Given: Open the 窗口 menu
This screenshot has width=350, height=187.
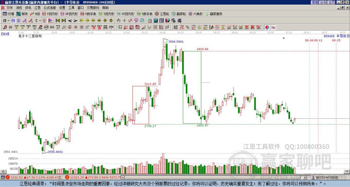Looking at the screenshot, I should coord(81,8).
